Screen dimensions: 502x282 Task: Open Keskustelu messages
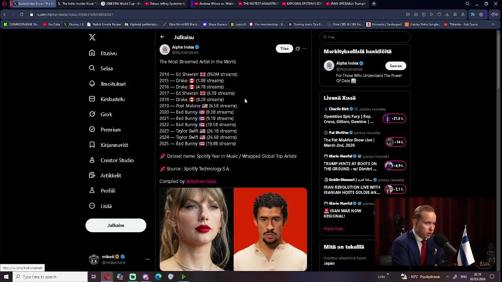click(x=107, y=99)
